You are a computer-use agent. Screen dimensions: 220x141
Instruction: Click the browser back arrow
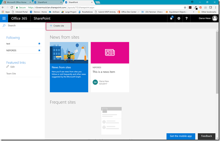3,7
